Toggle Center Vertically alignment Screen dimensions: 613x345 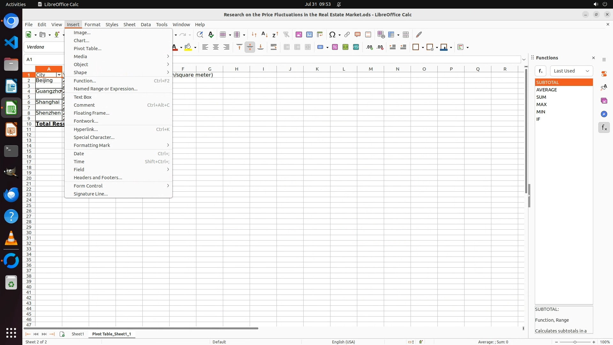250,47
